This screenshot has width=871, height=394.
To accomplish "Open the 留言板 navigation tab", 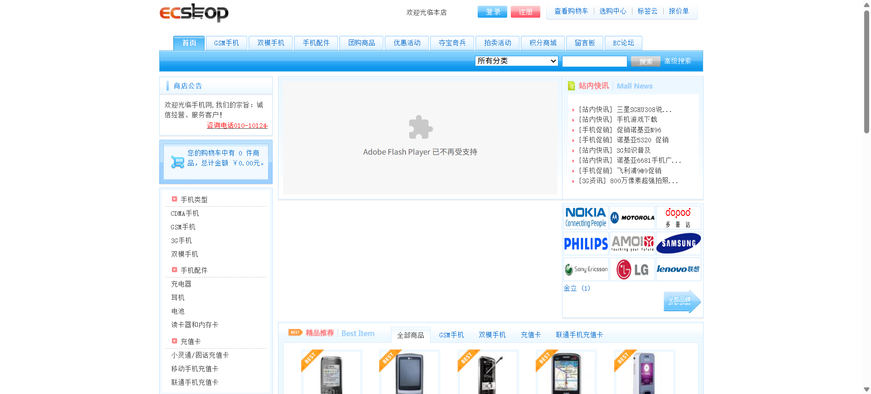I will [585, 43].
